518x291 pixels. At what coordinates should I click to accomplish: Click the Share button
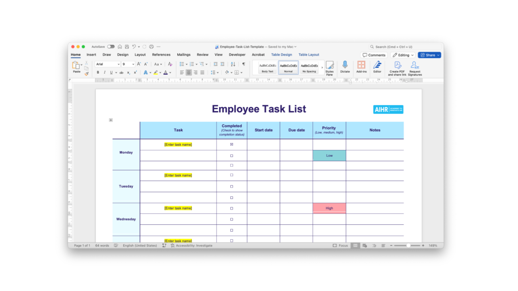click(429, 55)
